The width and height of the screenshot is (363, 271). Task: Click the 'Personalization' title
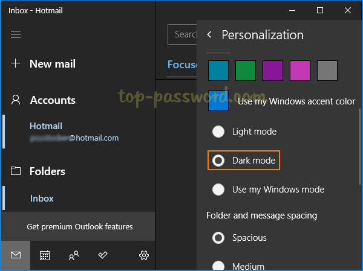[263, 35]
